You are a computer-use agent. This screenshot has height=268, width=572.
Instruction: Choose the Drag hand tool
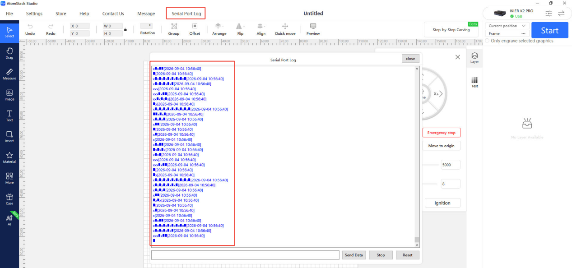point(9,53)
